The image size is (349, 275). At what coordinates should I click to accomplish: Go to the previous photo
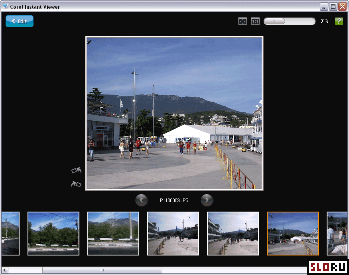pos(141,200)
